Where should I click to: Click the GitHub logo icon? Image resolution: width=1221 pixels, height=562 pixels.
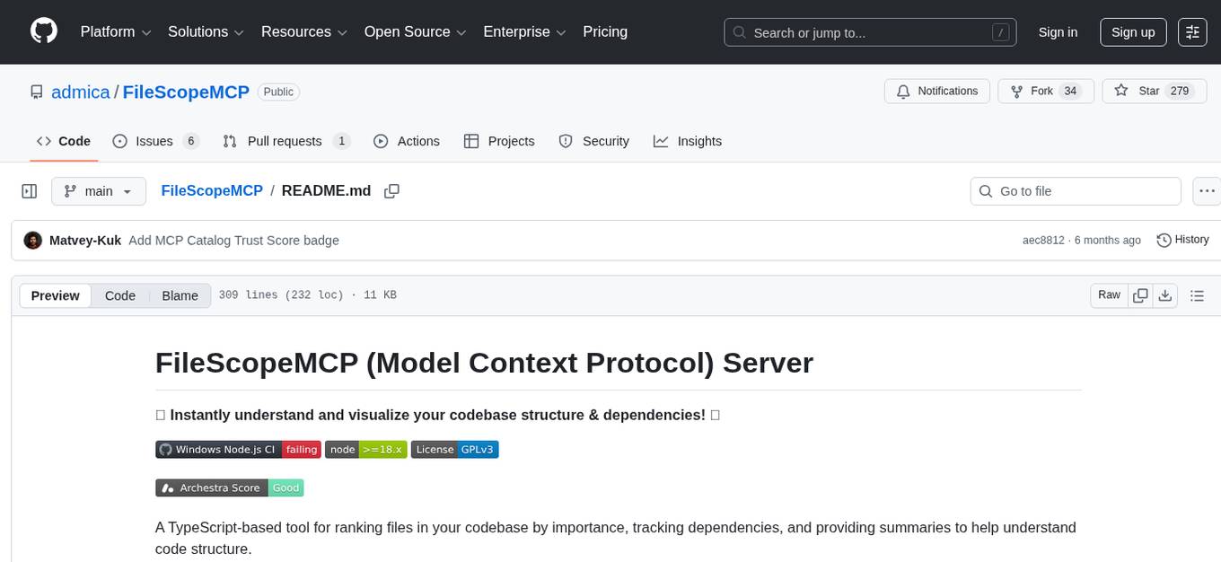(43, 31)
